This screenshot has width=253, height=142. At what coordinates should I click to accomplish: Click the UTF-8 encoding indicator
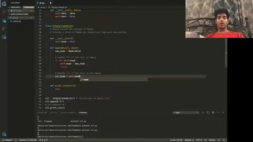pyautogui.click(x=199, y=140)
